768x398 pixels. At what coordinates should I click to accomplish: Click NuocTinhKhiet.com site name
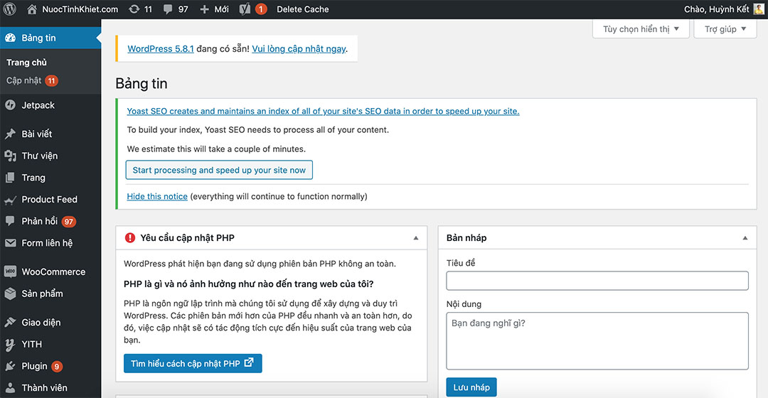coord(80,9)
